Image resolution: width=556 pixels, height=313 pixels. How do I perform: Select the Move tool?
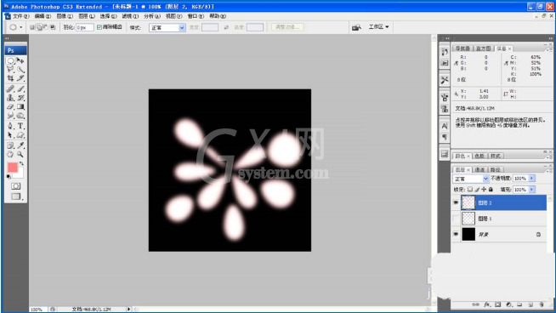(x=20, y=60)
